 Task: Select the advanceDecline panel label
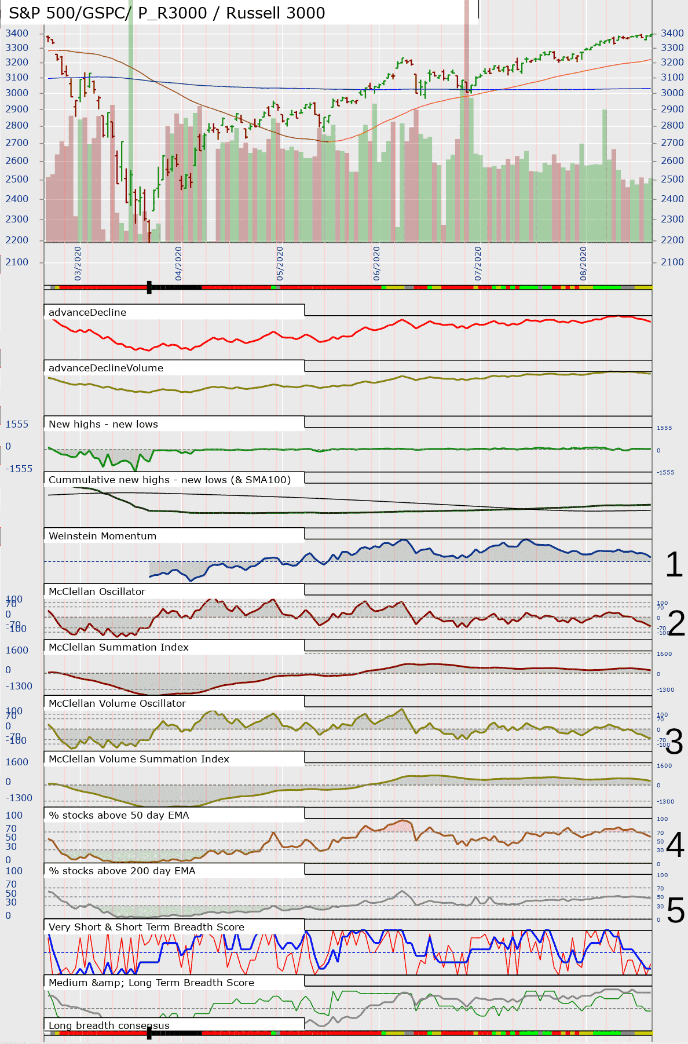coord(87,312)
